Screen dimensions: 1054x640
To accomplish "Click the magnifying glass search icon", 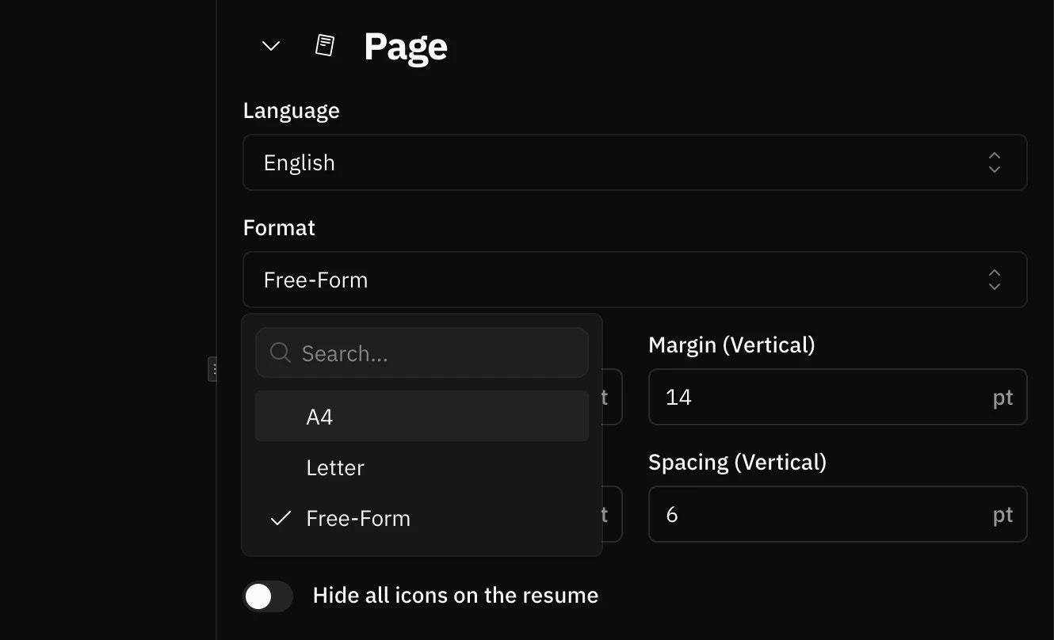I will click(279, 352).
